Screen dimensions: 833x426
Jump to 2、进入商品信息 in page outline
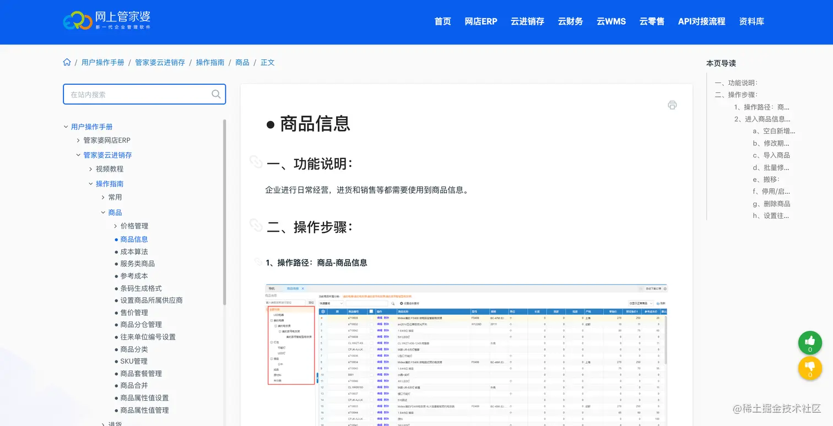click(x=762, y=119)
